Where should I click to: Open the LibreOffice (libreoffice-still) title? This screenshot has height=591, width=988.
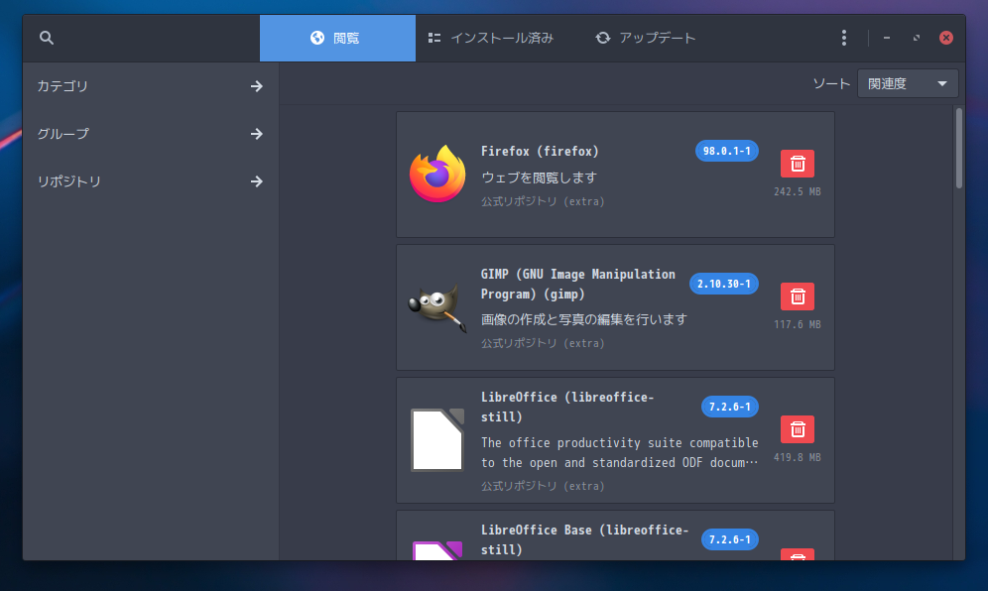pos(567,407)
